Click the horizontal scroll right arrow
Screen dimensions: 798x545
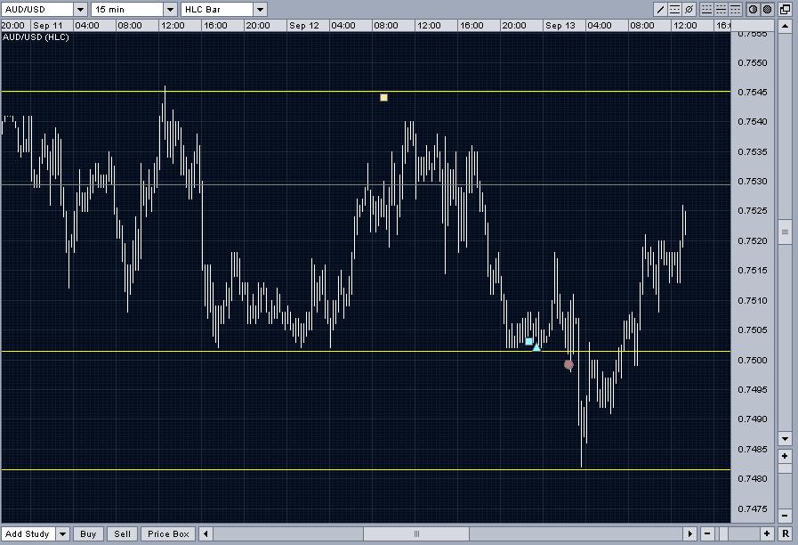690,533
